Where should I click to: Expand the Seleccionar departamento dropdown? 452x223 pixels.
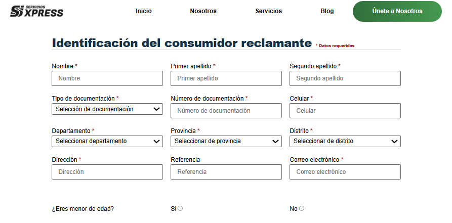pos(107,141)
